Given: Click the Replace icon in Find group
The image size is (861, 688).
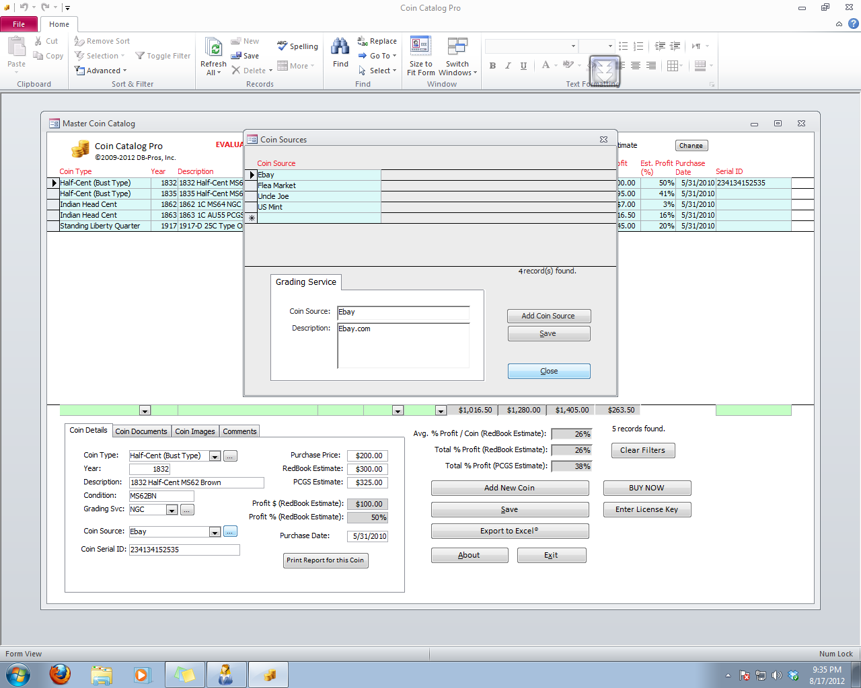Looking at the screenshot, I should click(377, 41).
